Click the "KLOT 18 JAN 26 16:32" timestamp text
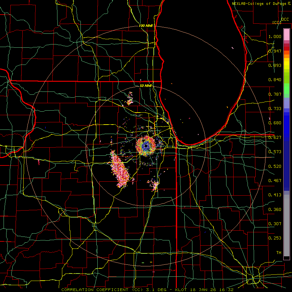 point(204,290)
